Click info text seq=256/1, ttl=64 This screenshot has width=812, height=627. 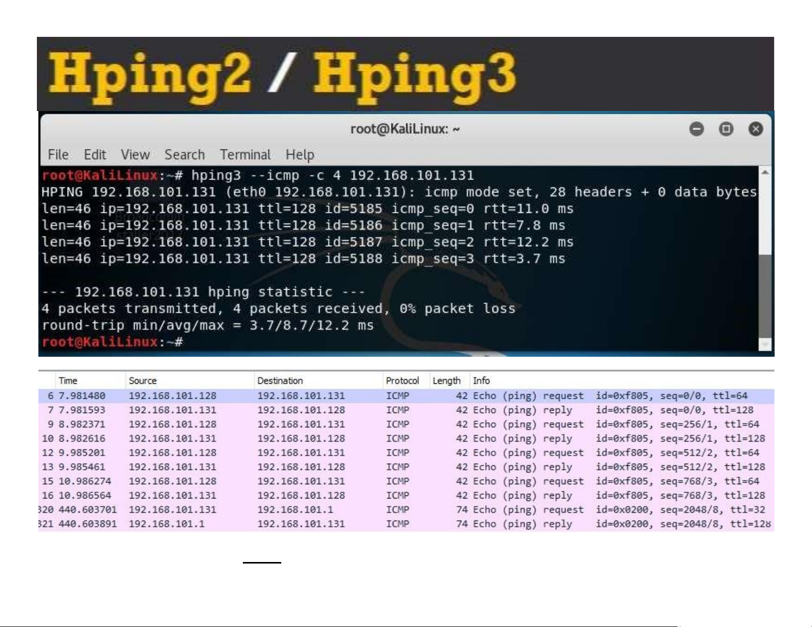click(x=710, y=424)
